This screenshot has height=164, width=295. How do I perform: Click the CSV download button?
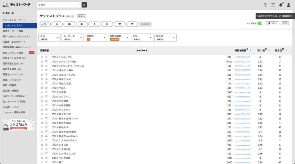pos(285,23)
